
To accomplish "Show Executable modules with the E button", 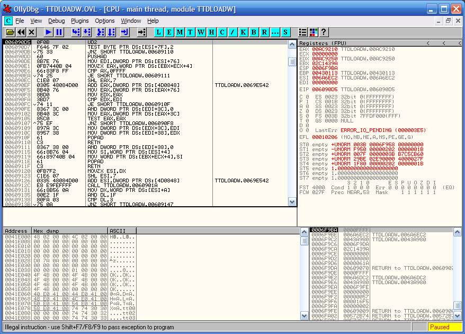I will click(x=169, y=32).
